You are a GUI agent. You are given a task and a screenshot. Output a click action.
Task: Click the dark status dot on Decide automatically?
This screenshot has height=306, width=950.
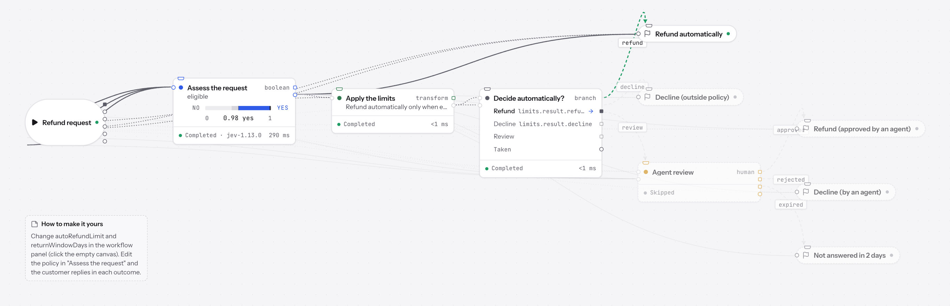click(x=487, y=98)
